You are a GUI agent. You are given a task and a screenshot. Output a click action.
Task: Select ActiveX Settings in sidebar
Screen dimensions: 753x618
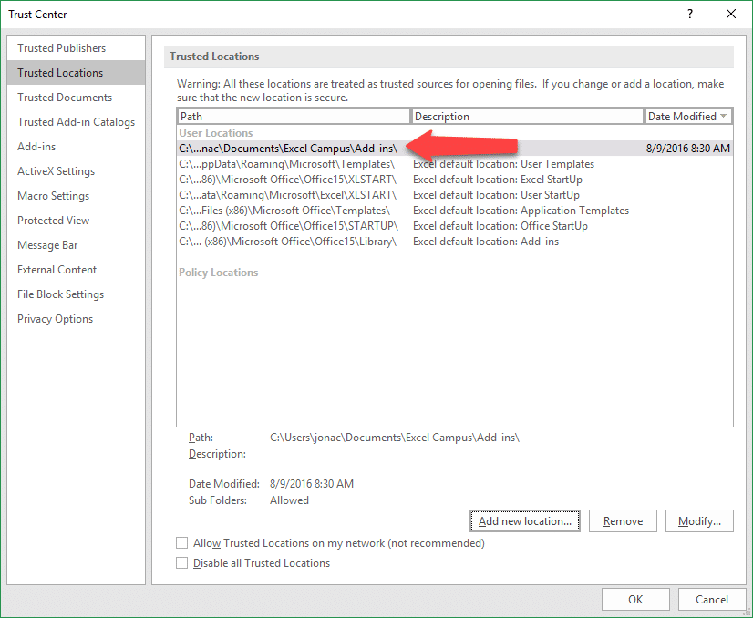click(56, 171)
